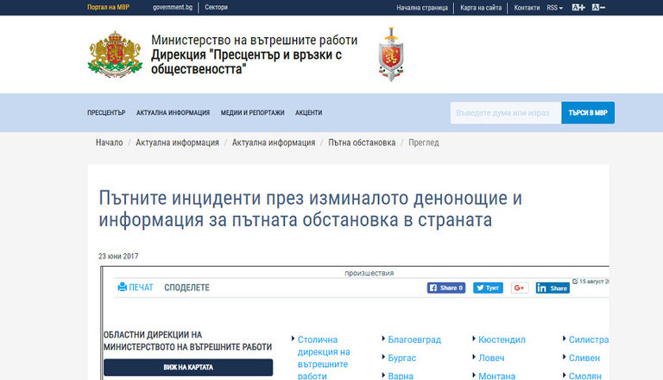This screenshot has width=663, height=380.
Task: Share the article on Facebook
Action: [x=446, y=288]
